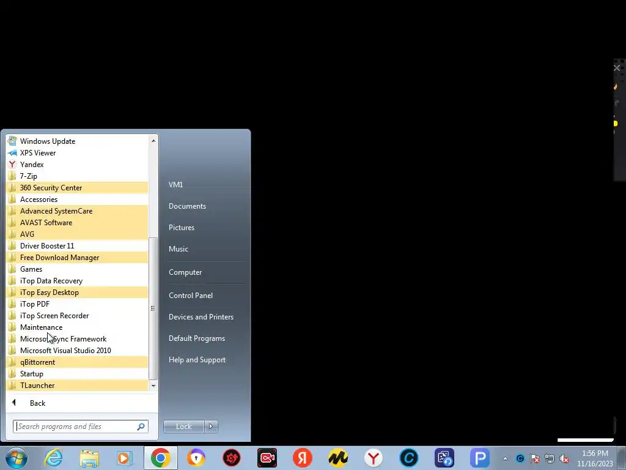The width and height of the screenshot is (626, 470).
Task: Expand the 360 Security Center folder
Action: [x=77, y=187]
